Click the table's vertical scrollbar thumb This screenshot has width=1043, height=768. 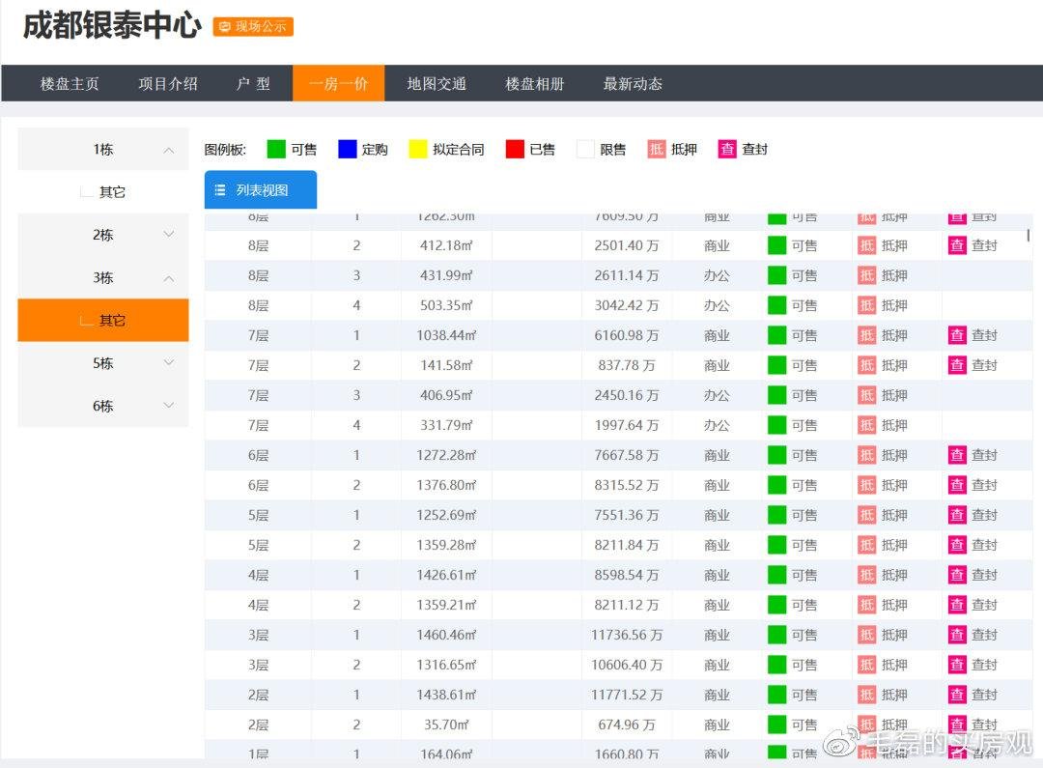[x=1029, y=235]
